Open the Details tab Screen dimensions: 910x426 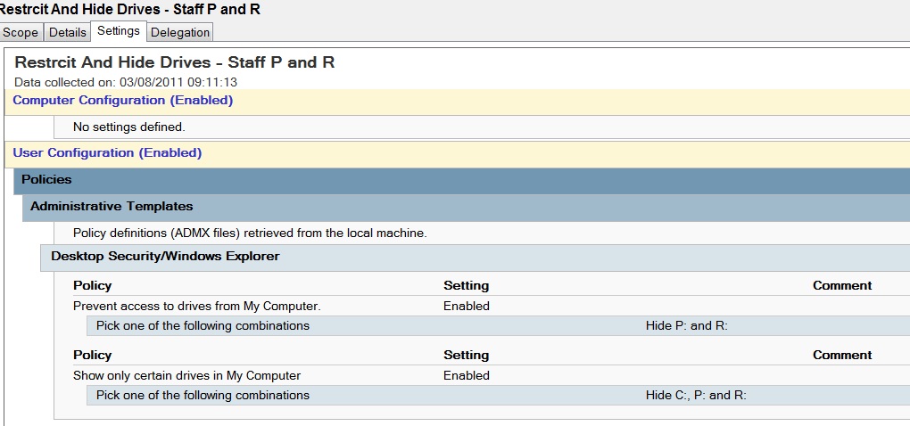(67, 32)
